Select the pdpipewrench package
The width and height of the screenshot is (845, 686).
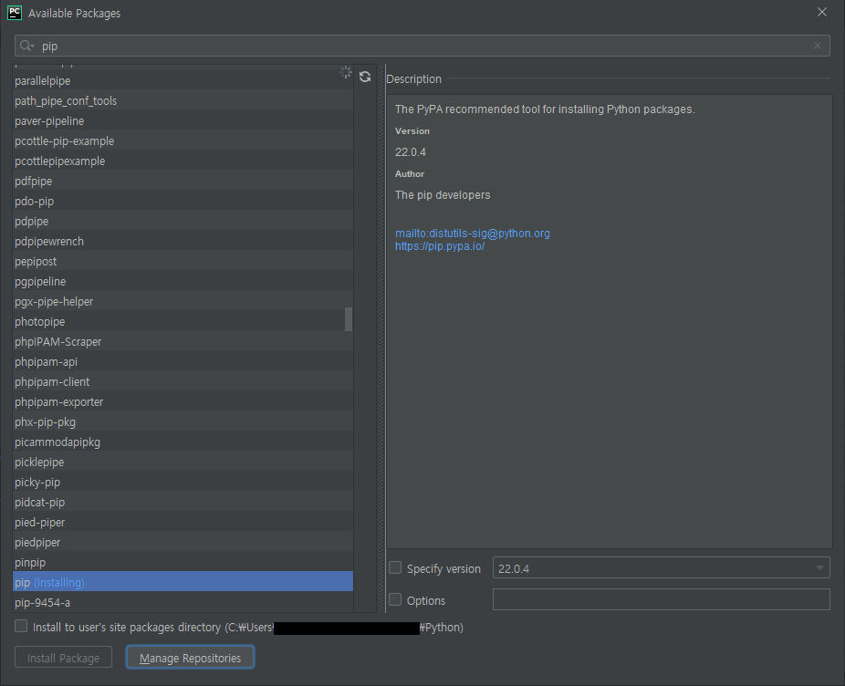point(183,242)
